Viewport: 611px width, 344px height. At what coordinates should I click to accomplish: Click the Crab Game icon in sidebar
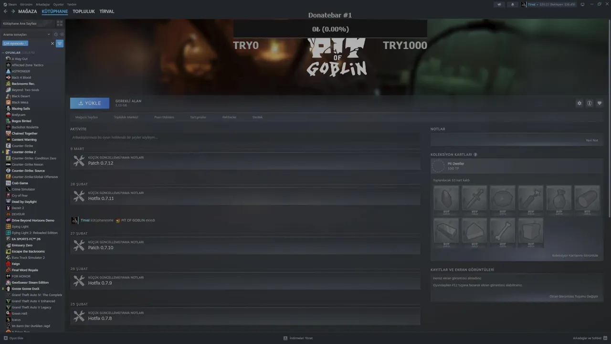click(8, 183)
